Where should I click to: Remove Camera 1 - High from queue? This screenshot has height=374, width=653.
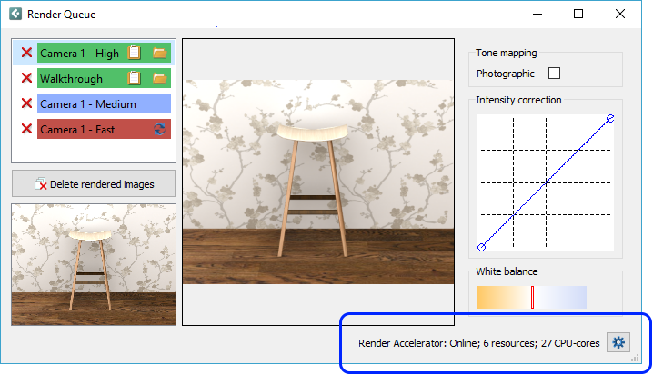pyautogui.click(x=26, y=53)
